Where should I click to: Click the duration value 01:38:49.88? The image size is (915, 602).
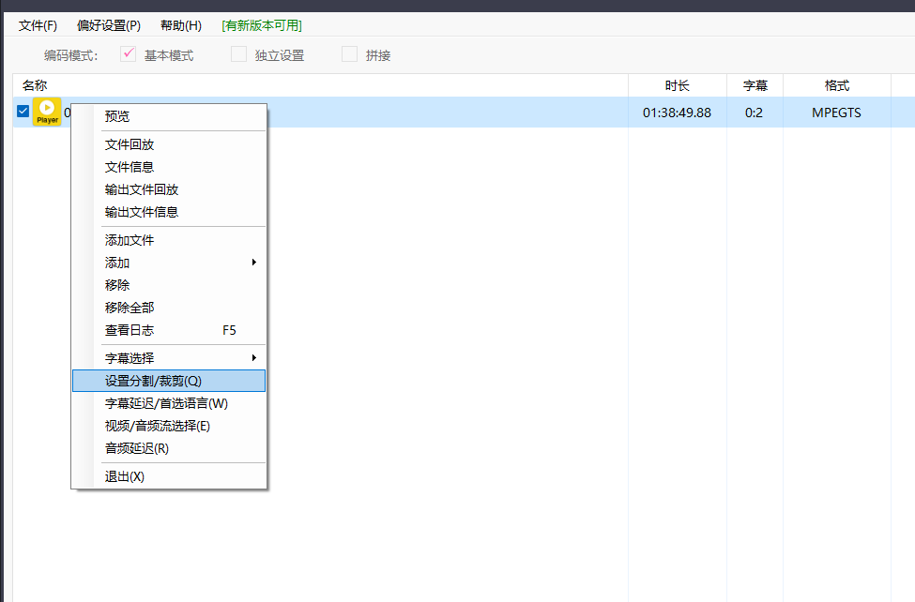tap(677, 113)
